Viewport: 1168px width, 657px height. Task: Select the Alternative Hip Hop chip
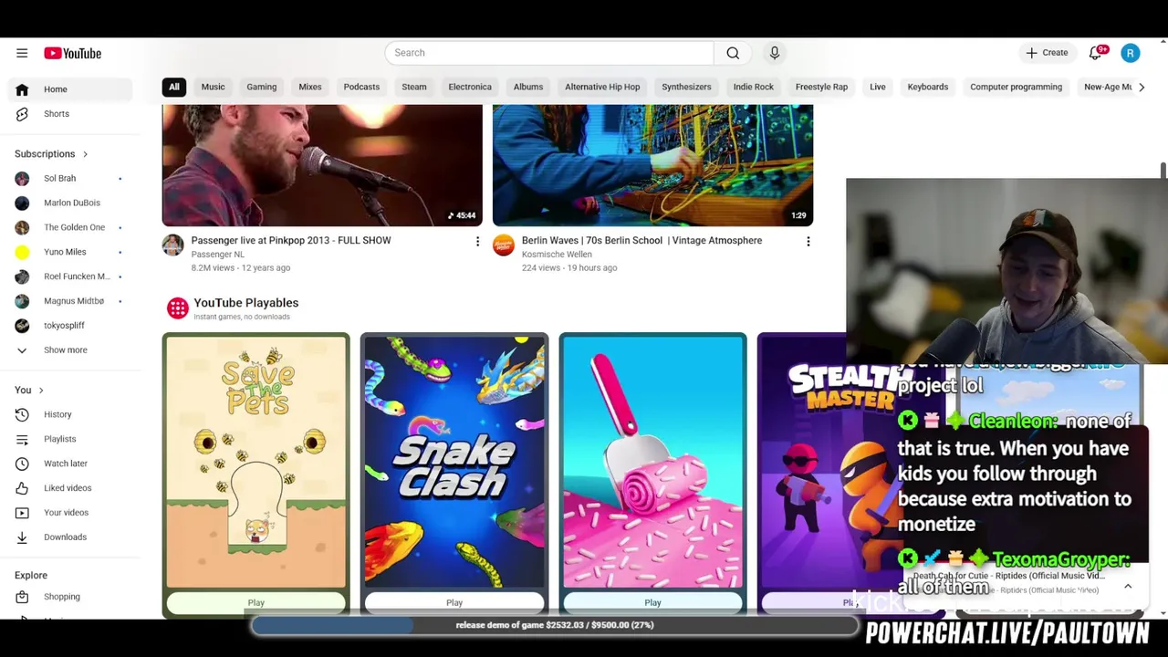[602, 87]
